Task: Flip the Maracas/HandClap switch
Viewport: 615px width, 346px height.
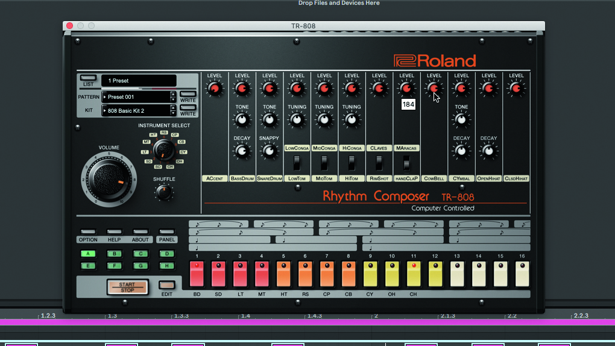Action: click(406, 163)
